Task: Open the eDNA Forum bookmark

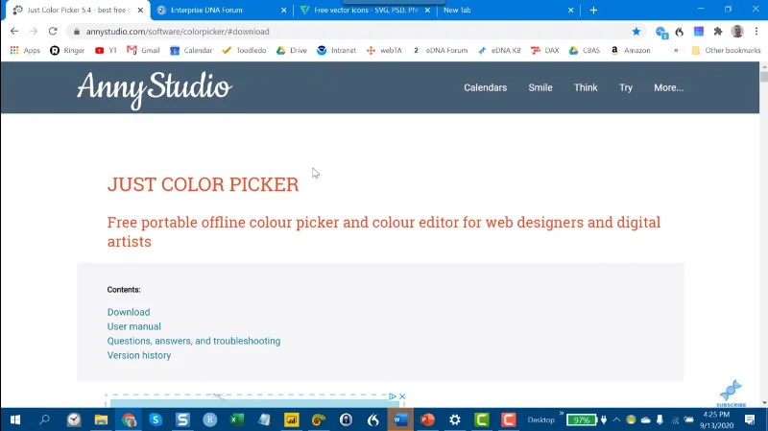Action: [x=440, y=51]
